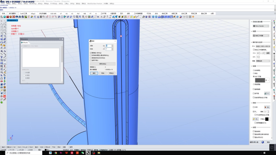Open the Perspective viewport title dropdown
This screenshot has height=155, width=276.
[x=17, y=21]
